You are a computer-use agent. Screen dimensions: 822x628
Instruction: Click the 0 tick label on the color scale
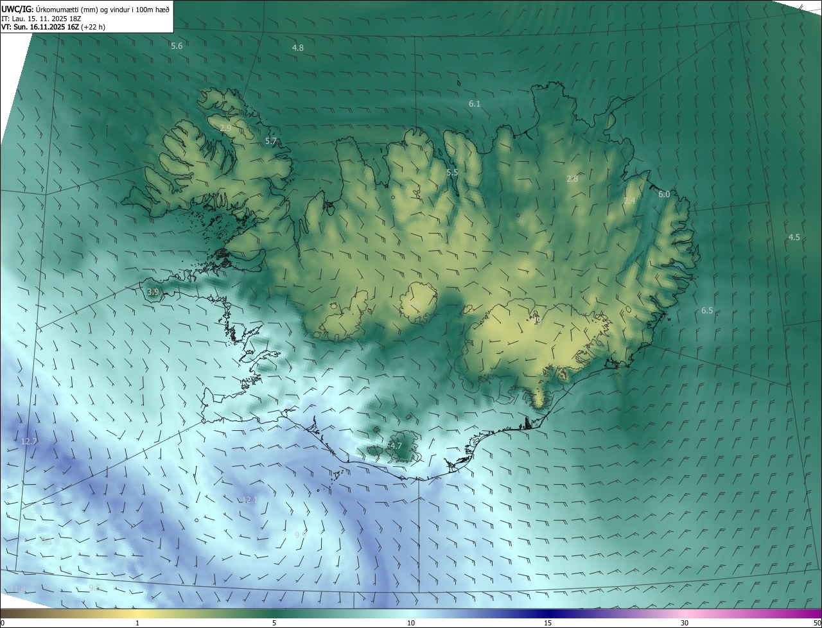[x=3, y=623]
